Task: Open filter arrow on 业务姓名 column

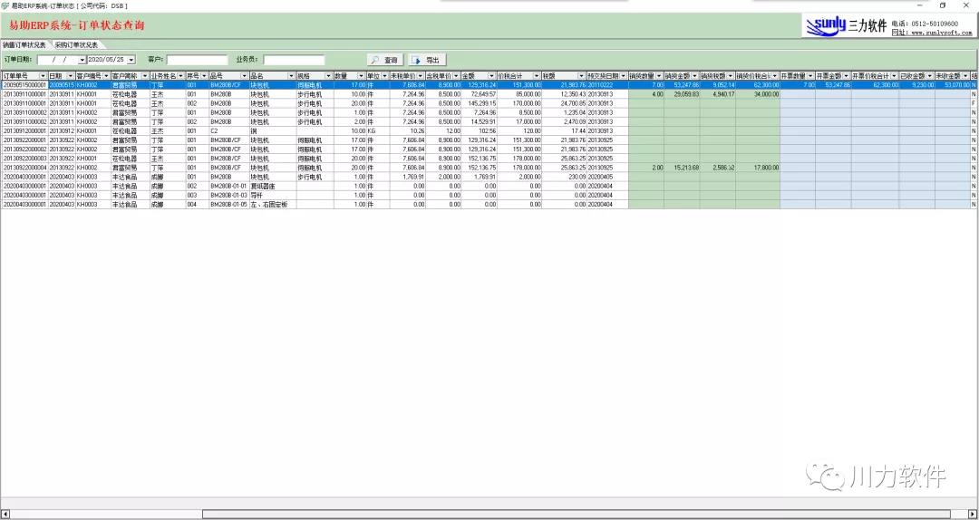Action: tap(180, 76)
